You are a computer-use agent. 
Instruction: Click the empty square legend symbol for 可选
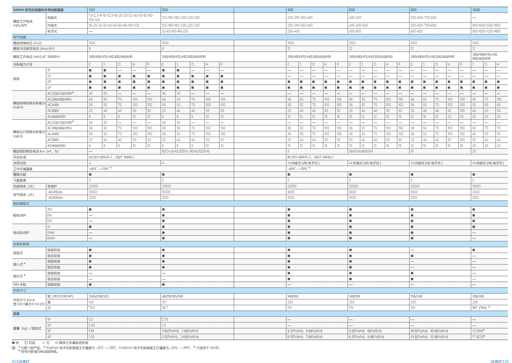click(x=26, y=343)
